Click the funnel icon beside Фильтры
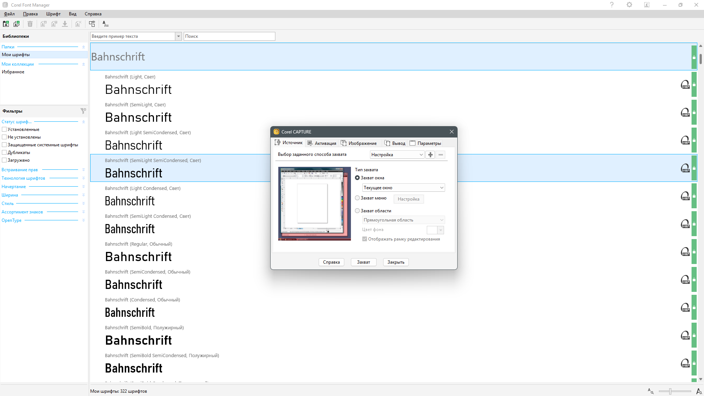Image resolution: width=704 pixels, height=396 pixels. (83, 111)
